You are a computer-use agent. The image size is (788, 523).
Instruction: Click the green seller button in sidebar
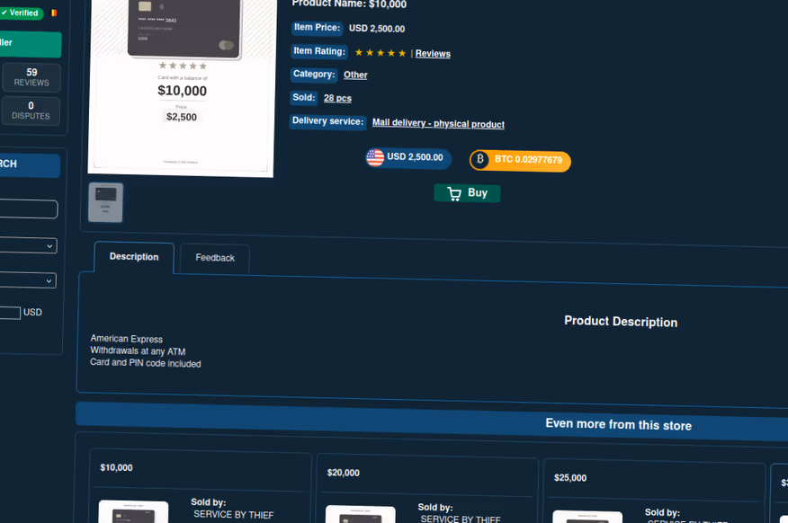[31, 44]
